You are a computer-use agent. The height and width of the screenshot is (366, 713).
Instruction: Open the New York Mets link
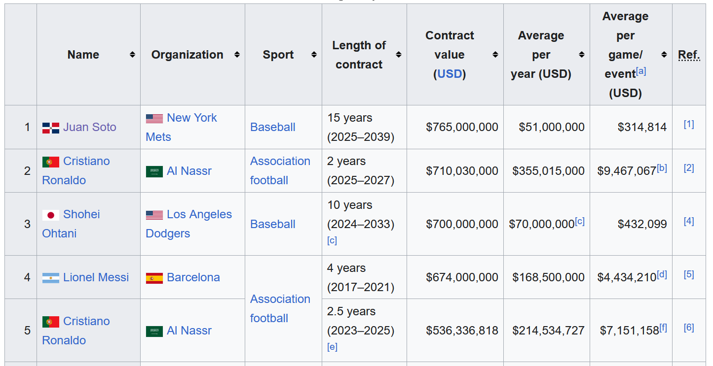coord(181,127)
